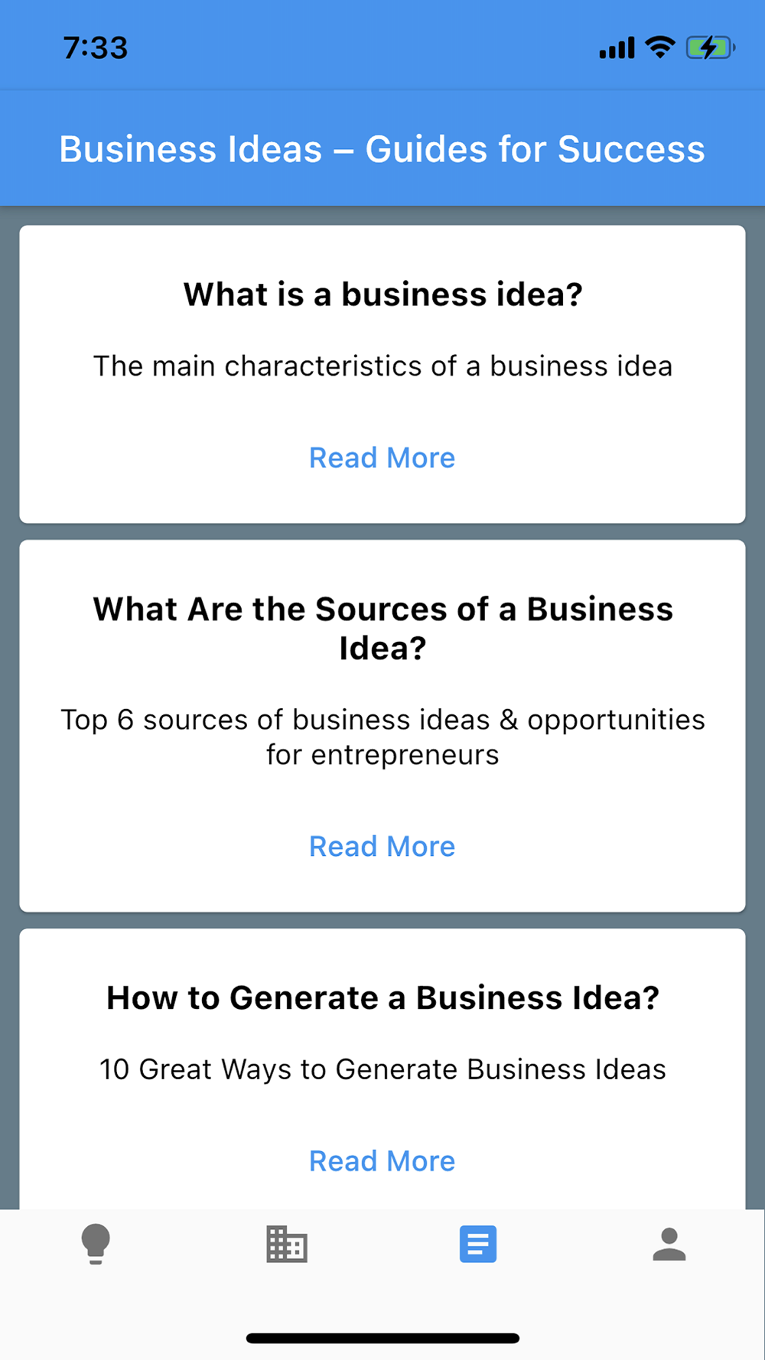The width and height of the screenshot is (765, 1360).
Task: Open 'How to Generate a Business Idea?' title
Action: (382, 997)
